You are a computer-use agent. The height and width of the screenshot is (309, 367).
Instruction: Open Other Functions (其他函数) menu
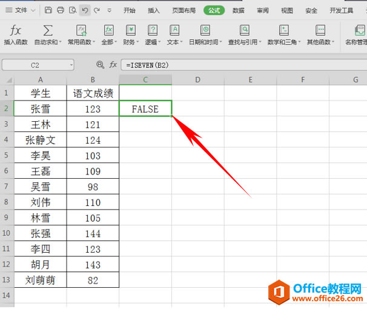[x=320, y=35]
